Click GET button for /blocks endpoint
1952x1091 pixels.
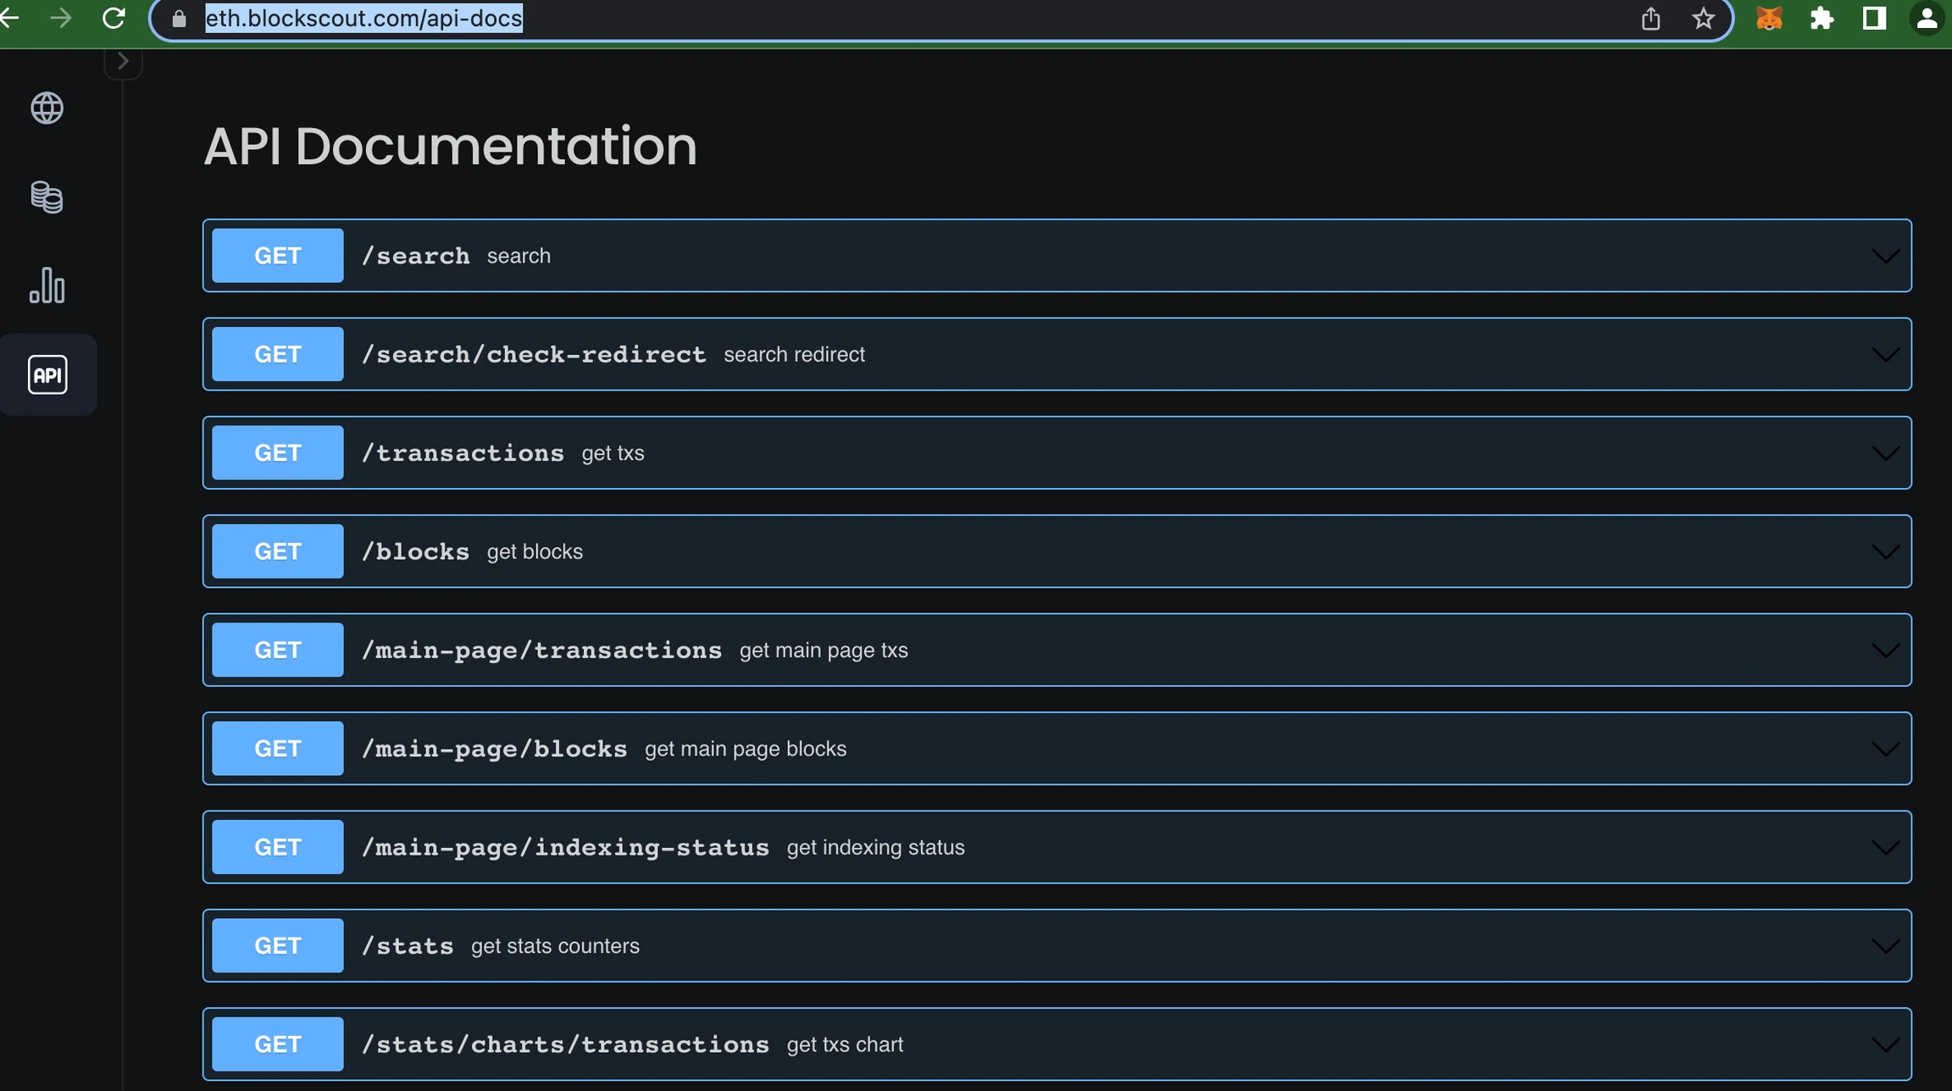coord(278,551)
